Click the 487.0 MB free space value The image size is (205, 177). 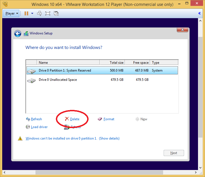(142, 70)
